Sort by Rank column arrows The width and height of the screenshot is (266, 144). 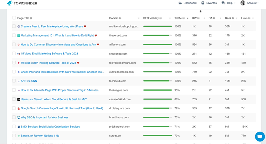point(237,18)
